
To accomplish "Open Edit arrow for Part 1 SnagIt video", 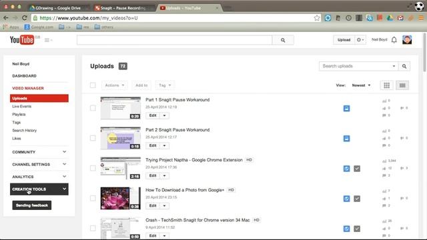I will point(164,115).
